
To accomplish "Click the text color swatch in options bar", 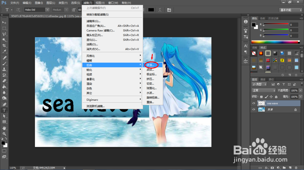I will [x=151, y=10].
